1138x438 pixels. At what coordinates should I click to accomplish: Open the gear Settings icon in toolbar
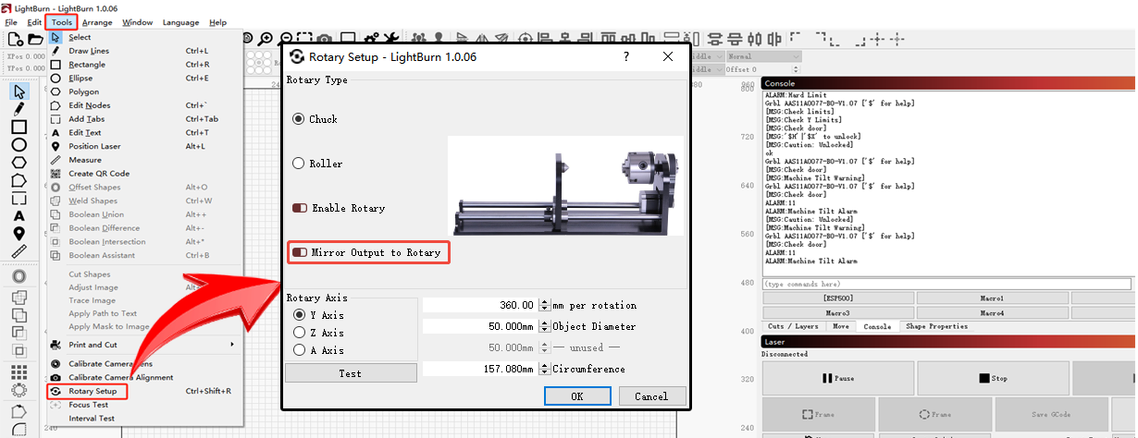click(x=371, y=39)
